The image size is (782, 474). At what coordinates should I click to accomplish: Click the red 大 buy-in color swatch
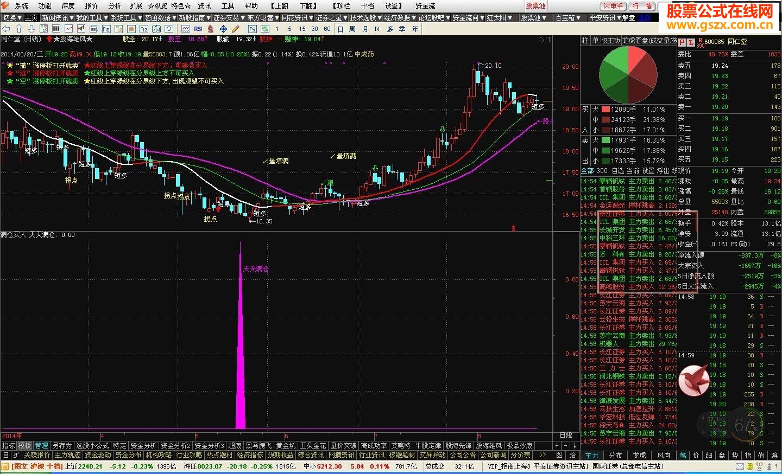coord(605,110)
